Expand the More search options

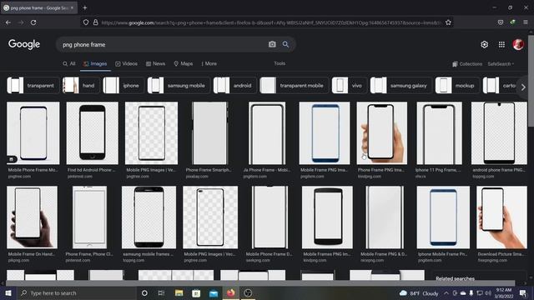[209, 63]
